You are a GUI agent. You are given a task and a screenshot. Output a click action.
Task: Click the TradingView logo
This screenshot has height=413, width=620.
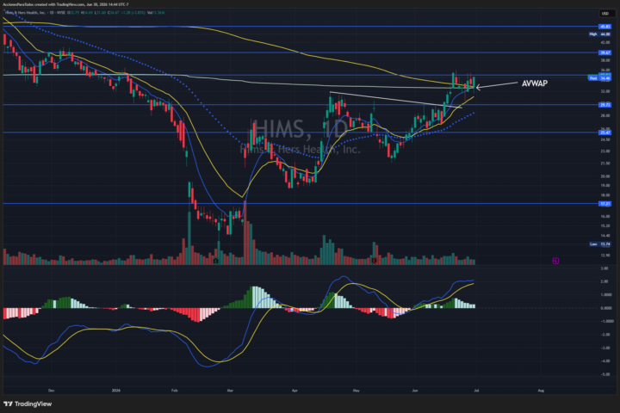tap(28, 404)
